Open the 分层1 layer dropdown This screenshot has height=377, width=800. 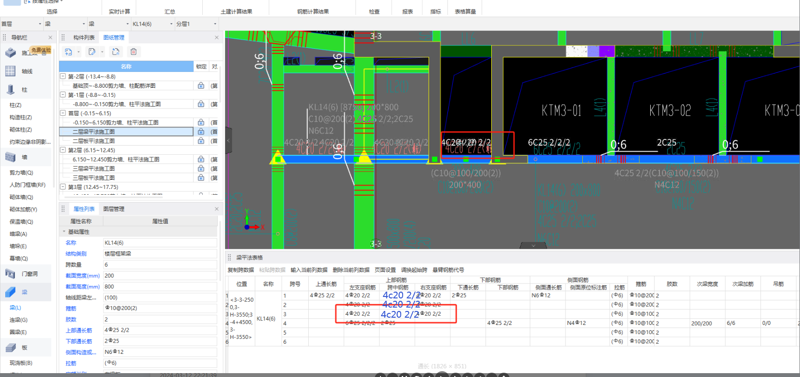(215, 24)
